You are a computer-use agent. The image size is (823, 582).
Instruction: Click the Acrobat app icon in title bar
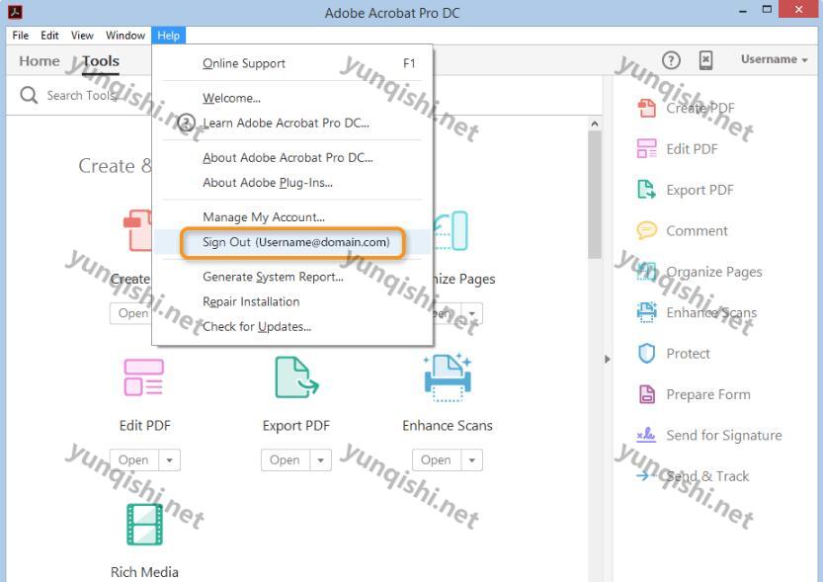tap(15, 11)
